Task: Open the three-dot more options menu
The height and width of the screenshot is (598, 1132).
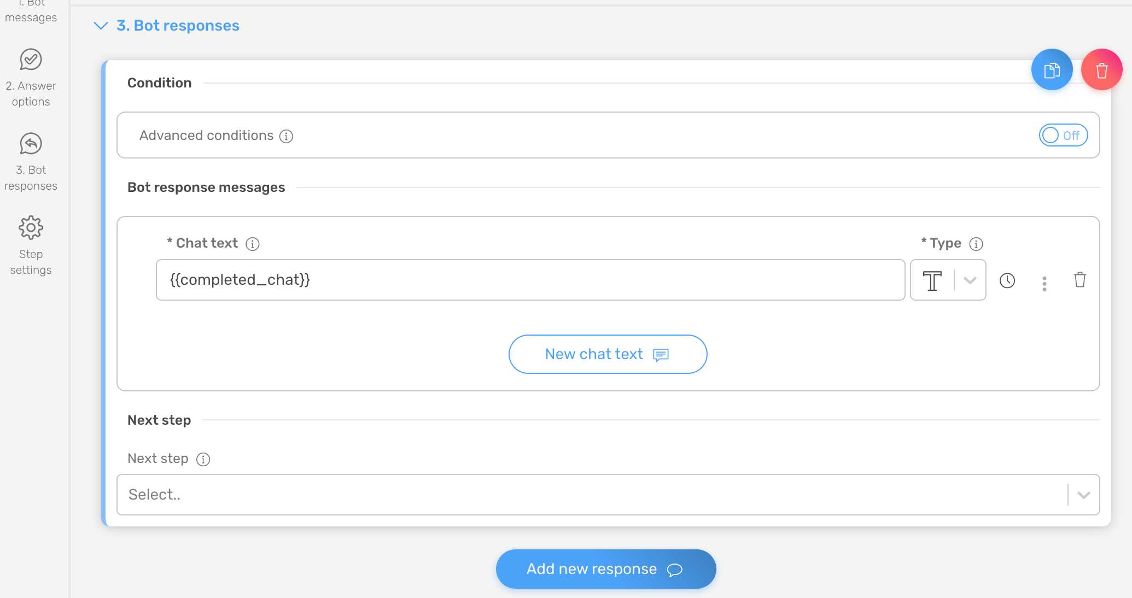Action: tap(1044, 283)
